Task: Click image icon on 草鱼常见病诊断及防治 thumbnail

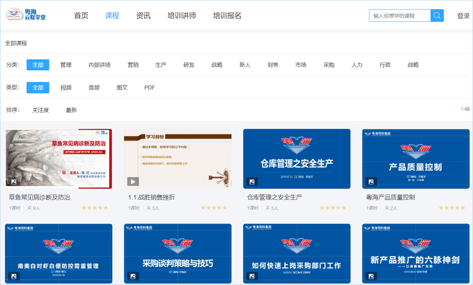Action: click(13, 182)
